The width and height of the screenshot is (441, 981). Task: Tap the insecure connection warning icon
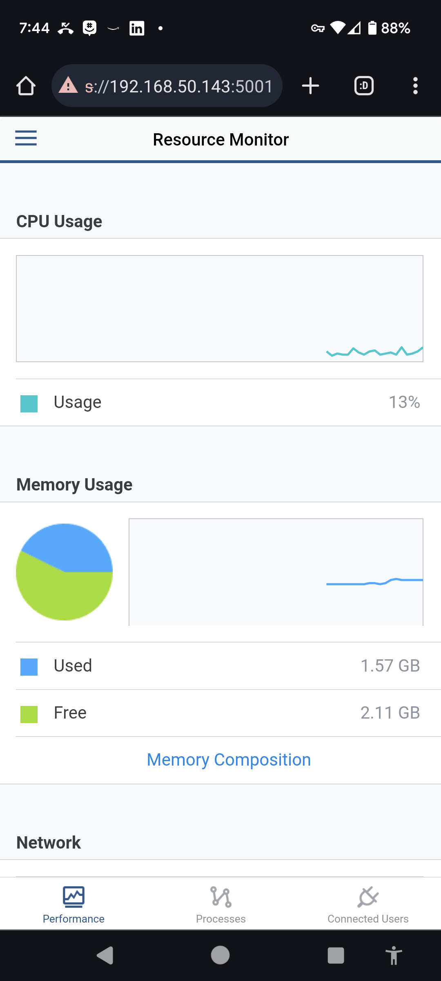68,86
